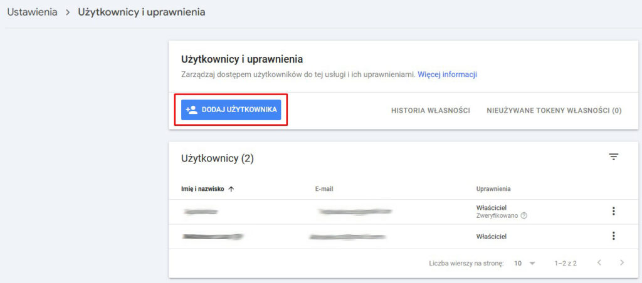Click sort arrow beside Imię i nazwisko

pyautogui.click(x=231, y=188)
